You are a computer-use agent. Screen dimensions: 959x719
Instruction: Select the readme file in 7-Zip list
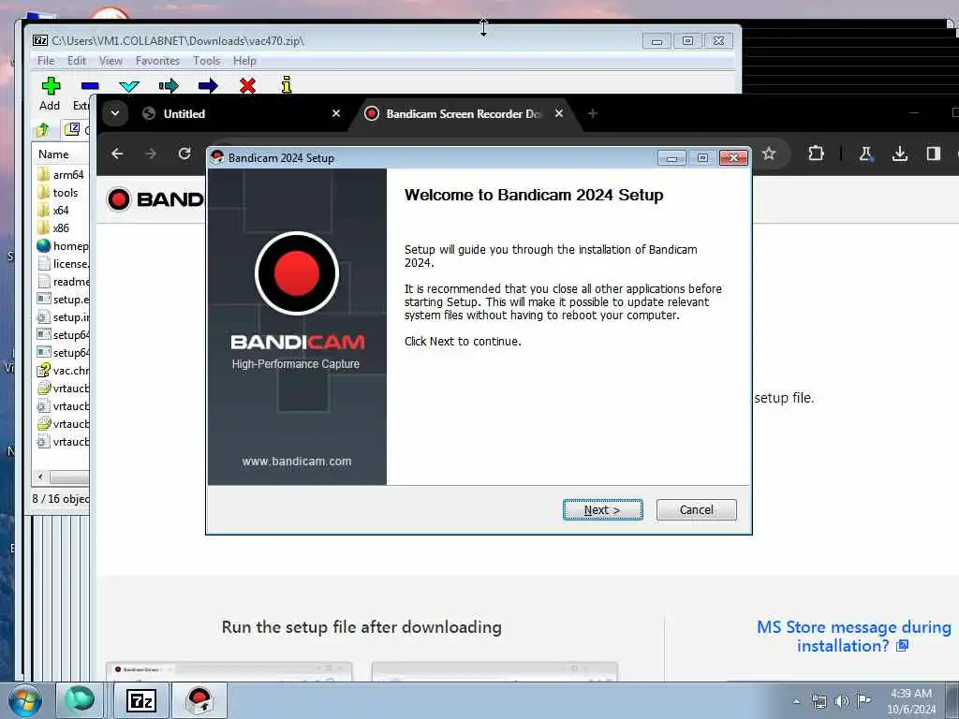[x=63, y=281]
